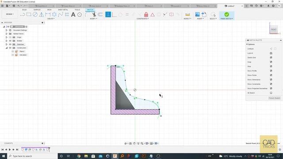Screen dimensions: 283x159
Task: Enable the 3D Sketch checkbox
Action: (x=271, y=93)
